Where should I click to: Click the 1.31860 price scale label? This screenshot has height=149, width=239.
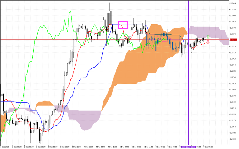coord(233,139)
